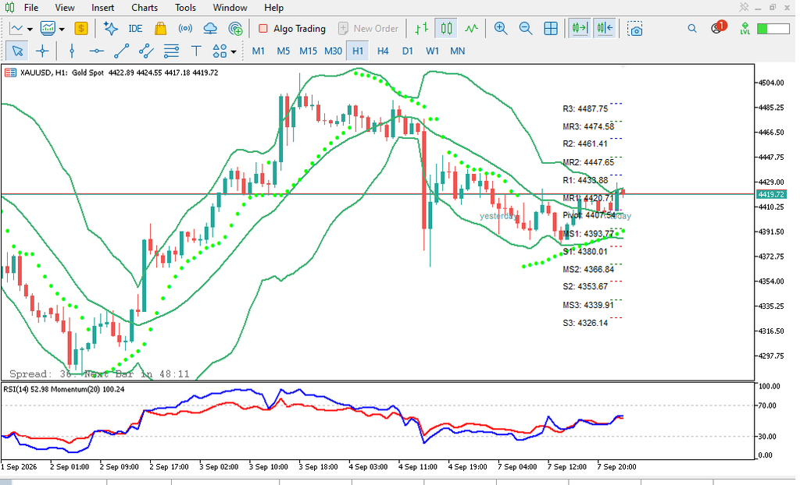Open the indicators list icon
The width and height of the screenshot is (800, 485).
coord(48,29)
